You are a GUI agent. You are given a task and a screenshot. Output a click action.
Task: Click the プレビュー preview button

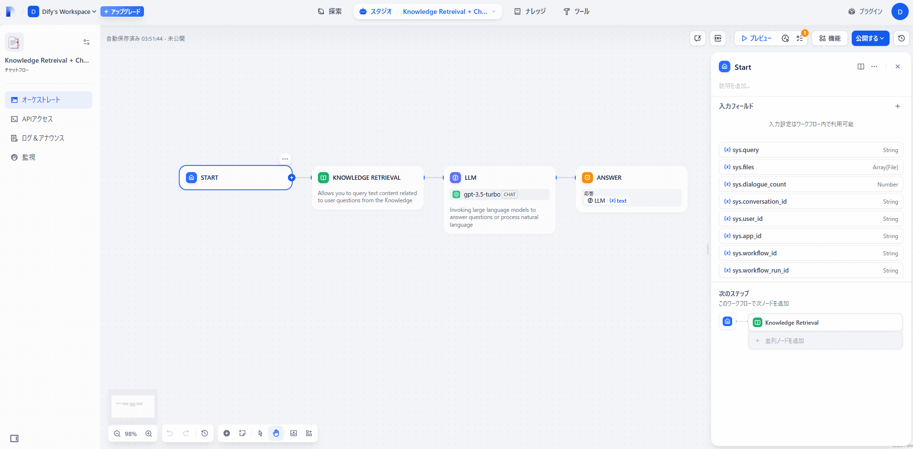coord(756,38)
